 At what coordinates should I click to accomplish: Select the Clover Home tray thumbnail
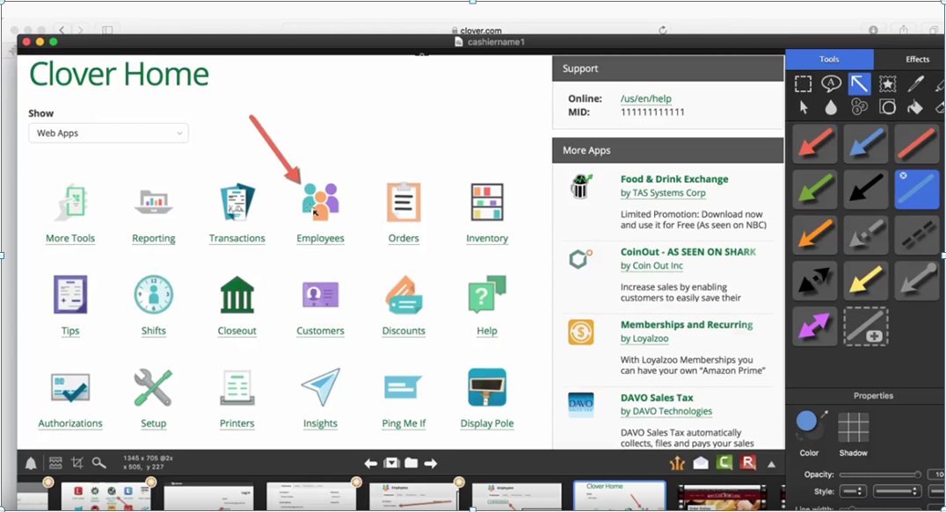coord(619,495)
